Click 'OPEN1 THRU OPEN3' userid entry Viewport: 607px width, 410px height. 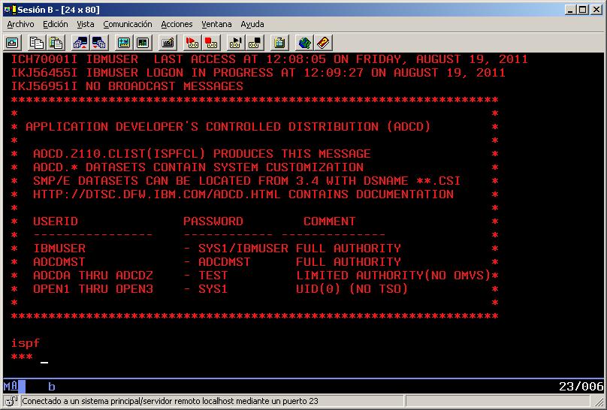[93, 289]
